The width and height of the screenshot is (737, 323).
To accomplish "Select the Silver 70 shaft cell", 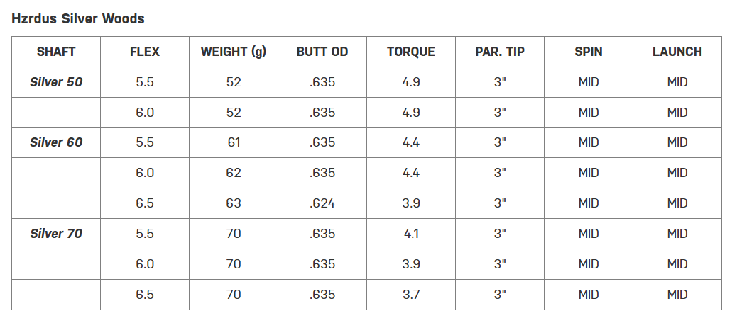I will [56, 234].
